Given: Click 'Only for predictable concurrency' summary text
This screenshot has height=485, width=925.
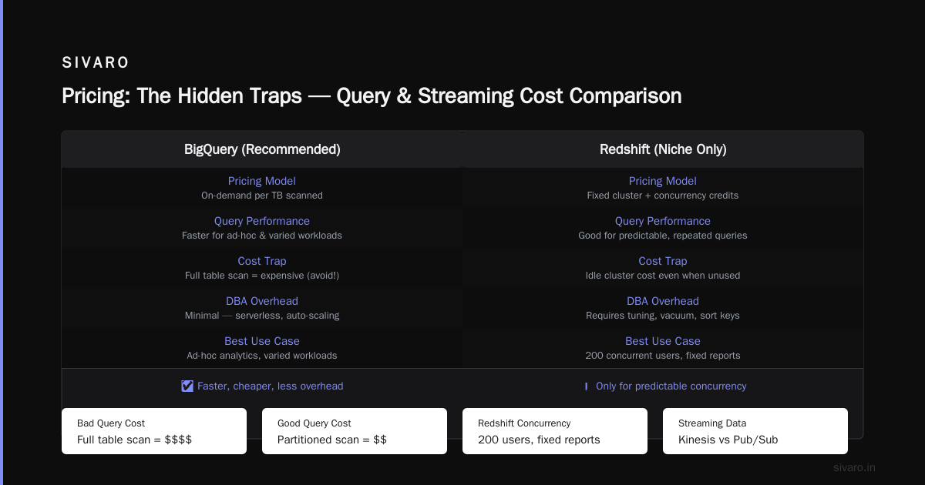Looking at the screenshot, I should 671,386.
